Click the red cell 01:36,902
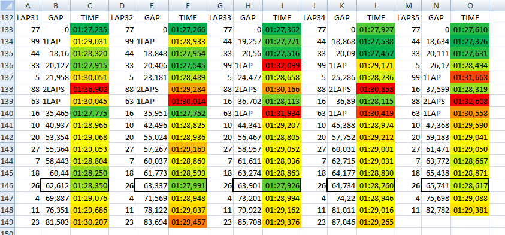 [x=89, y=89]
